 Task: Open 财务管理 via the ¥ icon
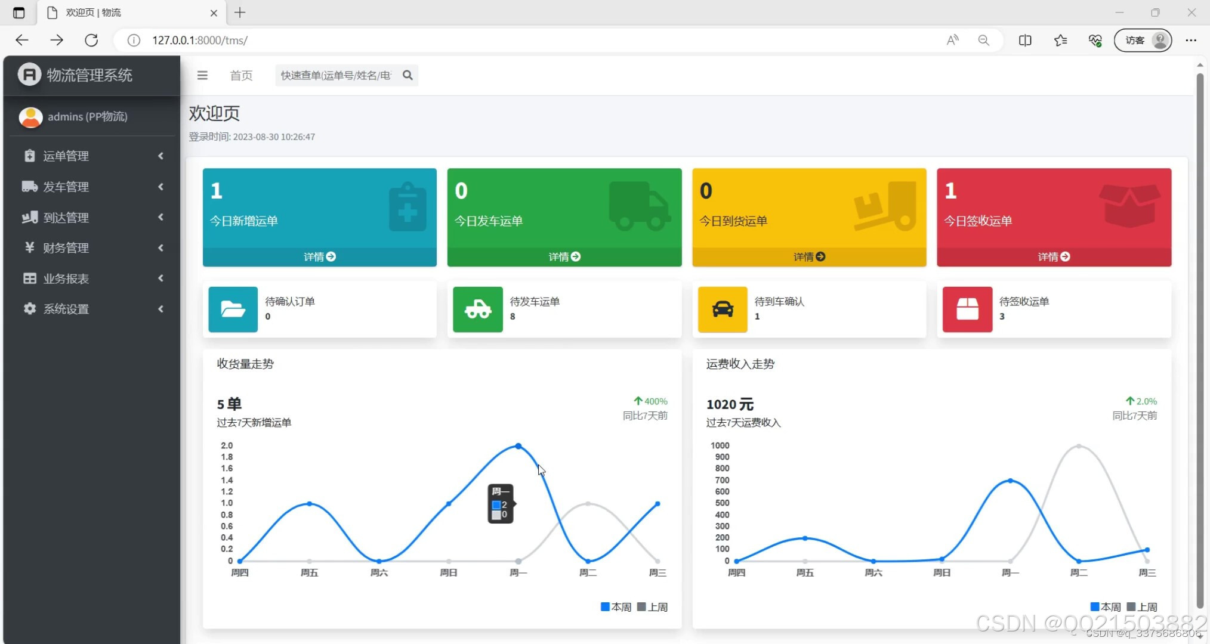[29, 248]
